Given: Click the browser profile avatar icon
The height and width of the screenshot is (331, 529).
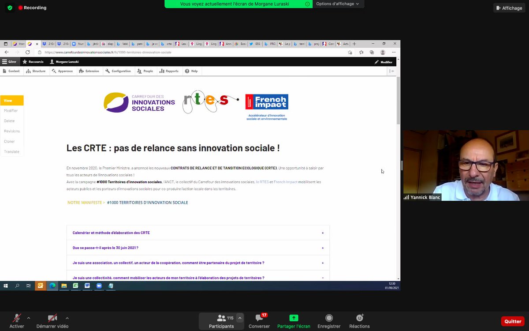Looking at the screenshot, I should (x=383, y=52).
